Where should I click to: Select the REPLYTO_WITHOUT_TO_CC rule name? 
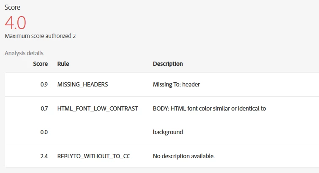tap(94, 156)
